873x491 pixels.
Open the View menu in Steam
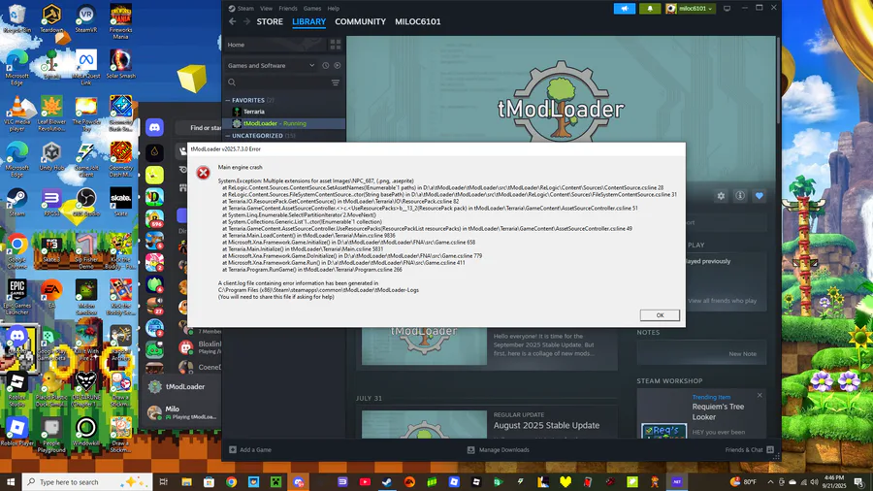coord(266,9)
